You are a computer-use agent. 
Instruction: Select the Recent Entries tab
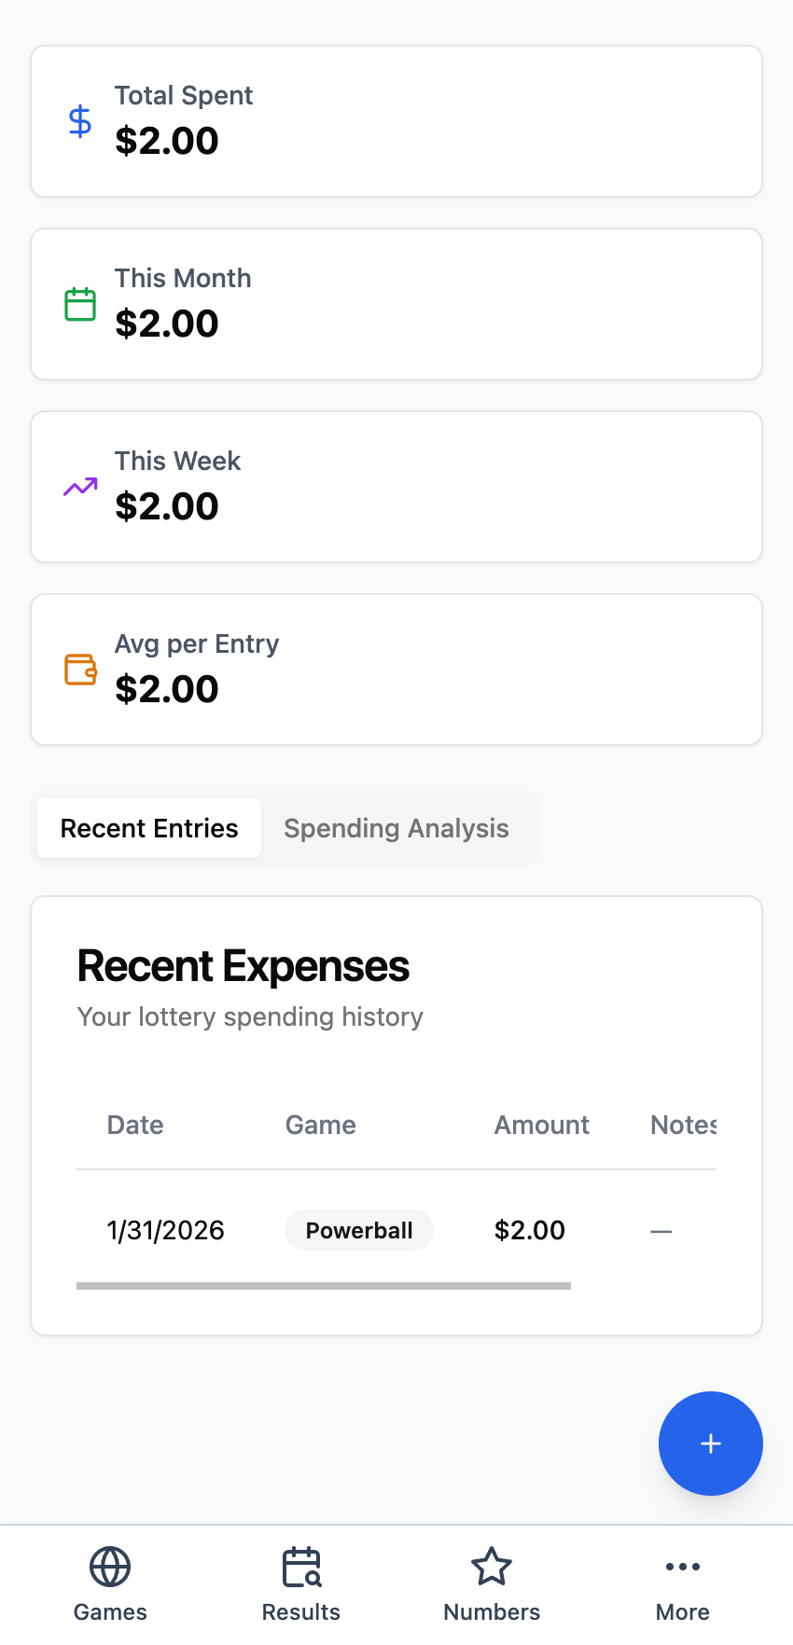[x=149, y=828]
